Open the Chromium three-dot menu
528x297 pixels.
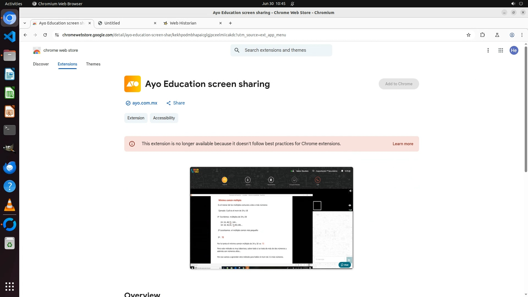522,35
